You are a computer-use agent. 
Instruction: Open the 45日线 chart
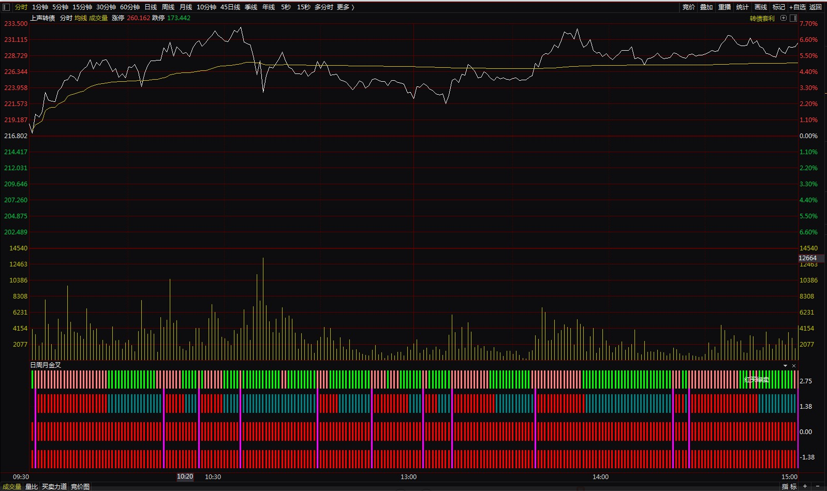coord(230,7)
